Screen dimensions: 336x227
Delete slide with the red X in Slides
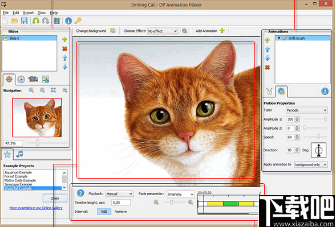(x=64, y=49)
